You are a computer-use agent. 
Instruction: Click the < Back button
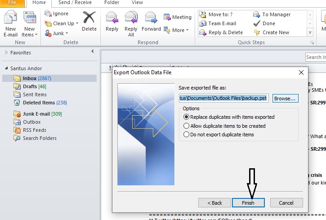coord(214,203)
